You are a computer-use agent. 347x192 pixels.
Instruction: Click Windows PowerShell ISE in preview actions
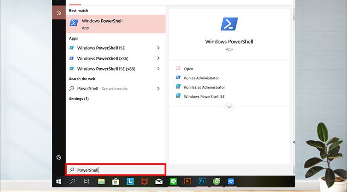pyautogui.click(x=204, y=96)
